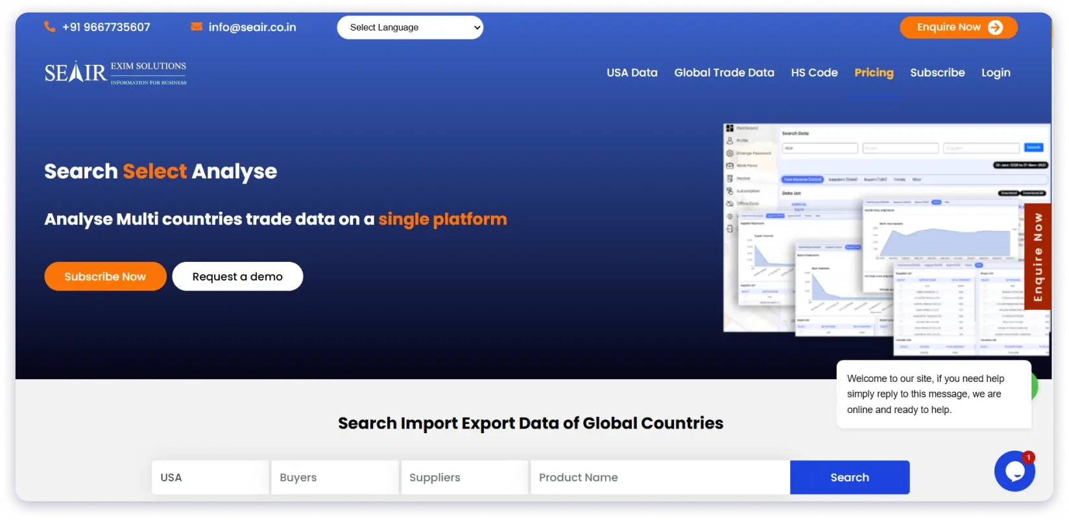Request a demo
Screen dimensions: 1069x520
click(x=237, y=276)
